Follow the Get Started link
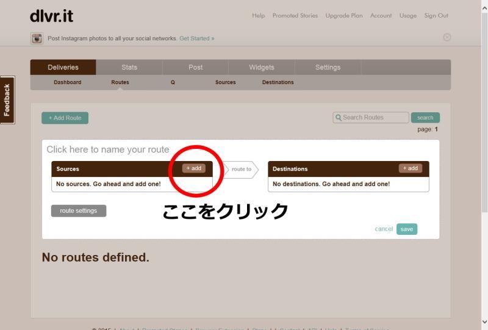Screen dimensions: 488x330 tap(196, 38)
